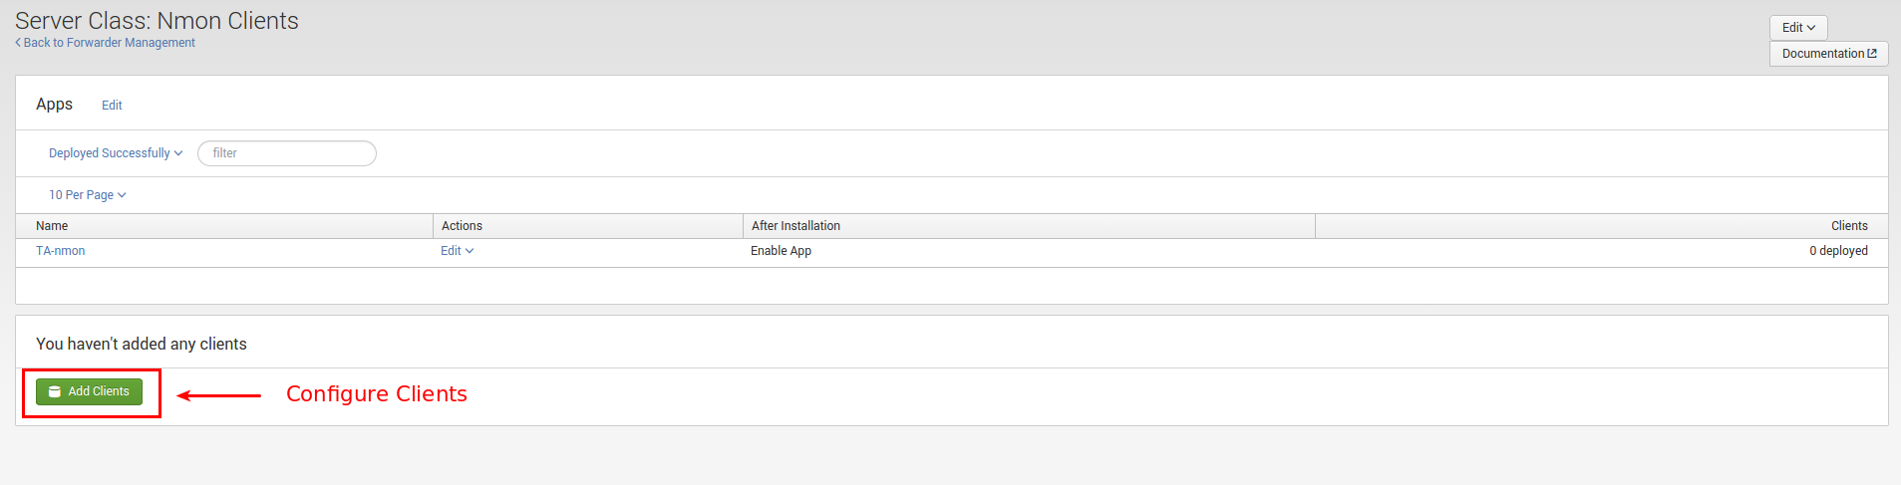Click the database icon on Add Clients
This screenshot has width=1901, height=485.
[55, 392]
